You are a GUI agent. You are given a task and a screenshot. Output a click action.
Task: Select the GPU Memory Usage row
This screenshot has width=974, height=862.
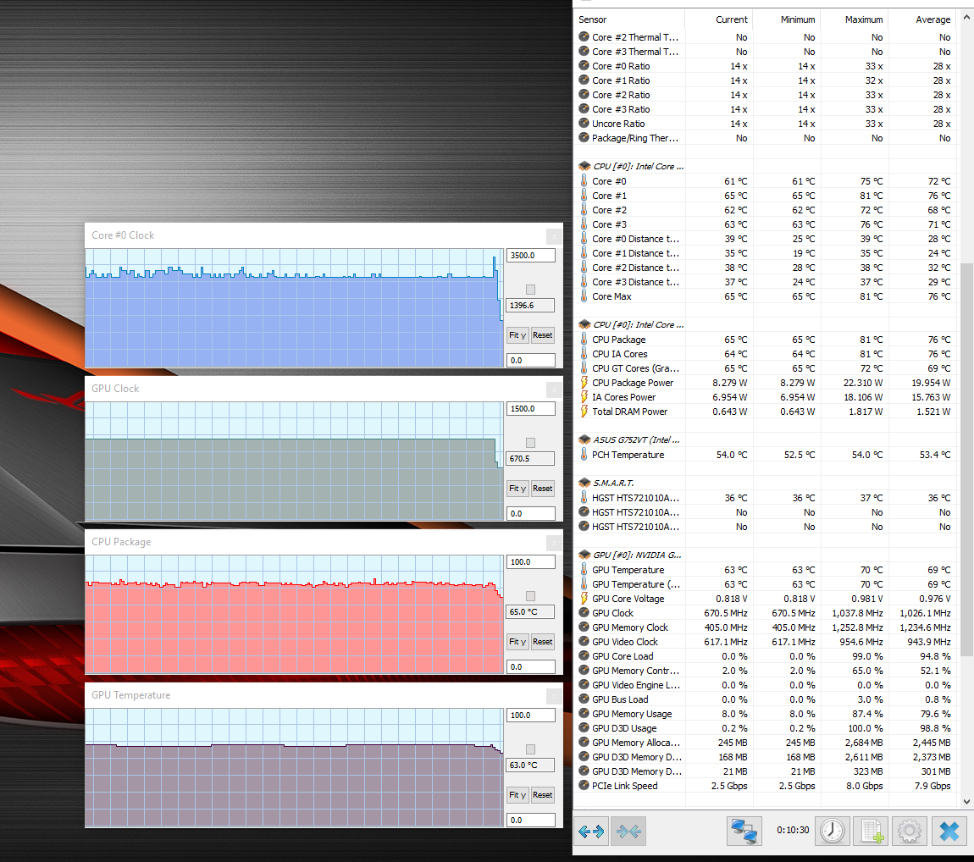click(765, 714)
